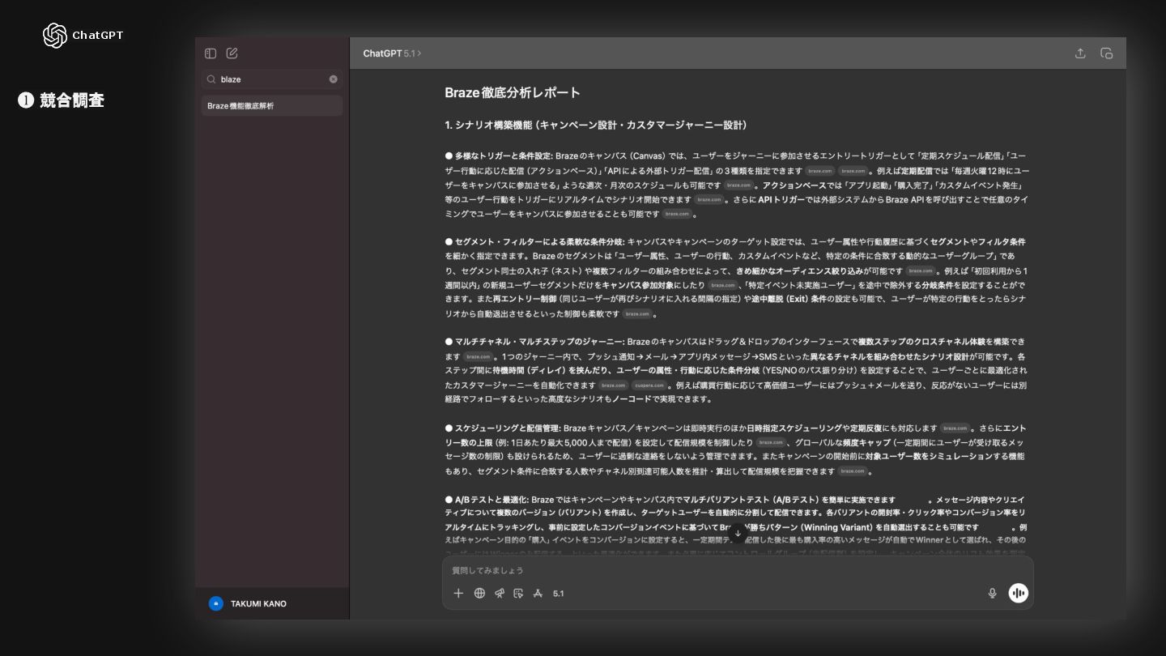Focus the '質問してみましょう' message input
The image size is (1166, 656).
pos(738,570)
